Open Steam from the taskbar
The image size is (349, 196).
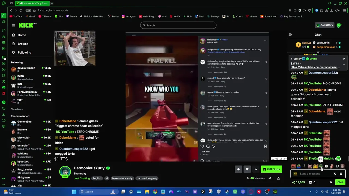click(x=227, y=192)
